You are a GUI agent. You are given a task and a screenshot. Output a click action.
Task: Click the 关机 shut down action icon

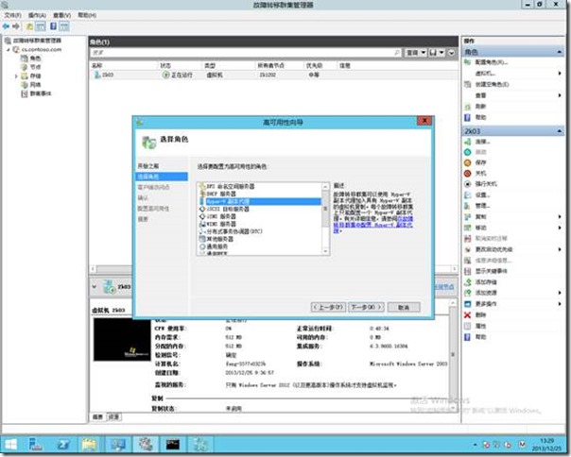[468, 173]
